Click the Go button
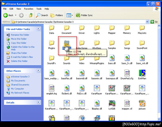The width and height of the screenshot is (162, 127). [154, 22]
